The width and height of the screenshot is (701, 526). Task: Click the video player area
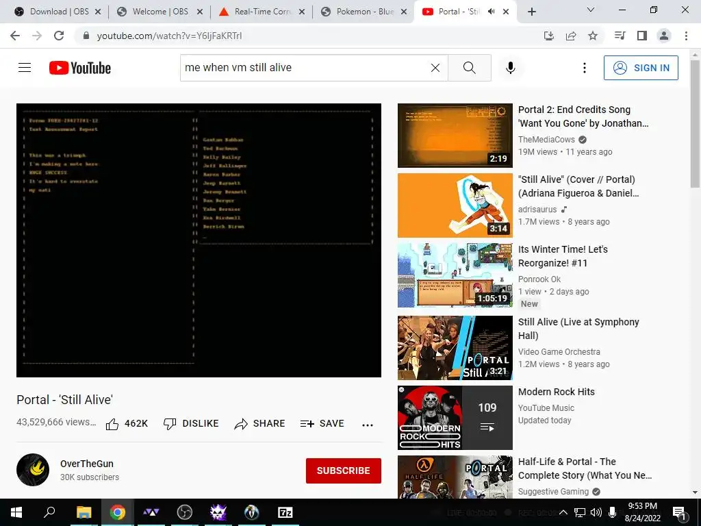199,240
